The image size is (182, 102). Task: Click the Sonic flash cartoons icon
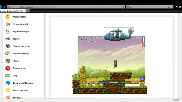tap(8, 83)
